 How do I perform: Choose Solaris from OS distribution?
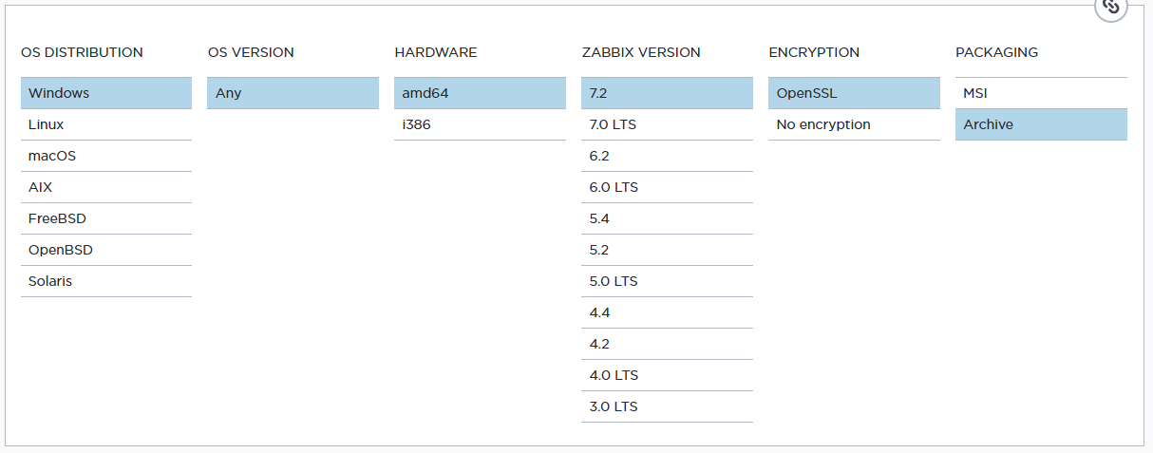(105, 281)
